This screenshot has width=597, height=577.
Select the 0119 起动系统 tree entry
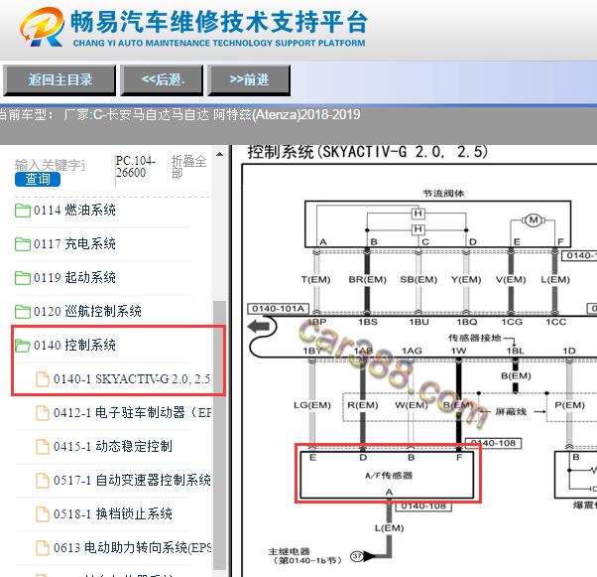(74, 278)
